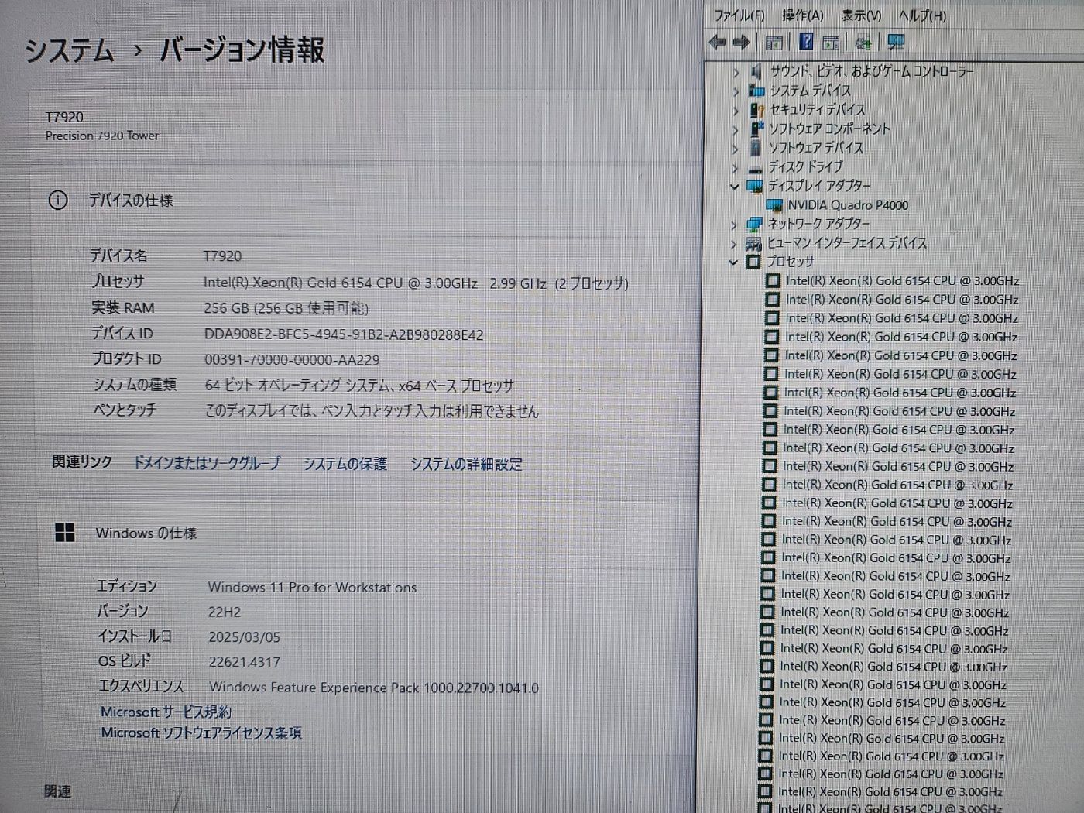Open the ファイル(F) menu

click(739, 15)
